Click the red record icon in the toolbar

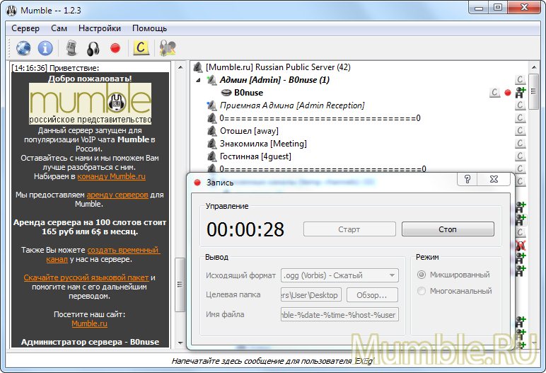click(x=115, y=48)
